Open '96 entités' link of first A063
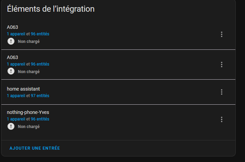This screenshot has height=162, width=245. pos(40,34)
